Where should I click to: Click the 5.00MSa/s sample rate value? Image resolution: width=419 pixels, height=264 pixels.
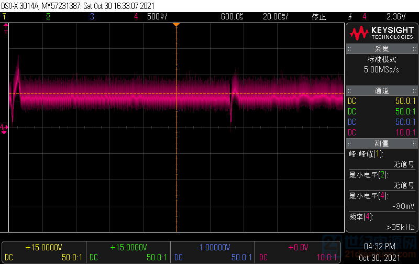click(381, 70)
